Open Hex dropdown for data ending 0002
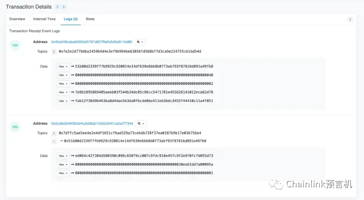 (63, 84)
